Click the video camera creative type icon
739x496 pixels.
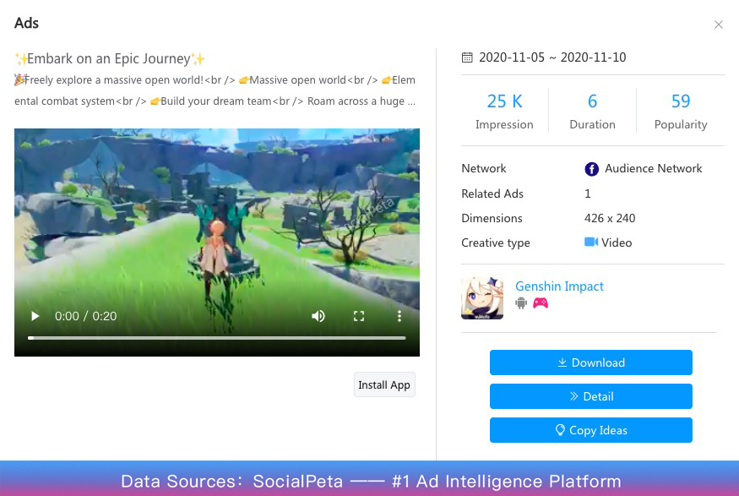pos(591,243)
